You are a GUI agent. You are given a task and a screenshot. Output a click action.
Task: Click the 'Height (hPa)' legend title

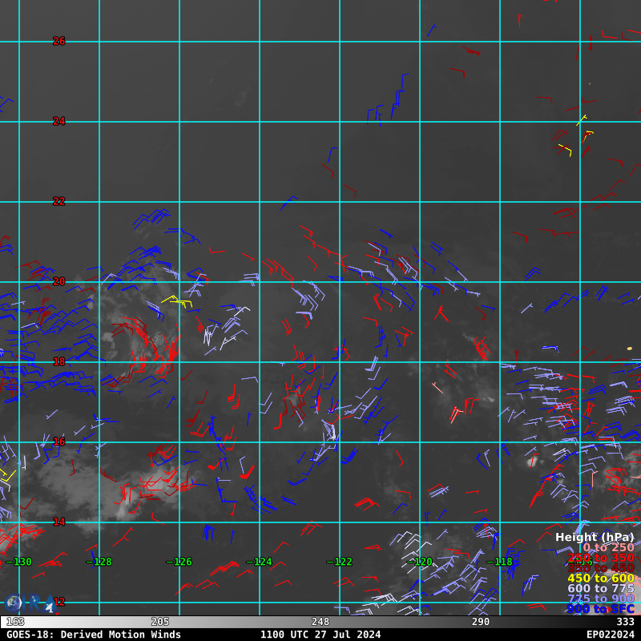594,538
